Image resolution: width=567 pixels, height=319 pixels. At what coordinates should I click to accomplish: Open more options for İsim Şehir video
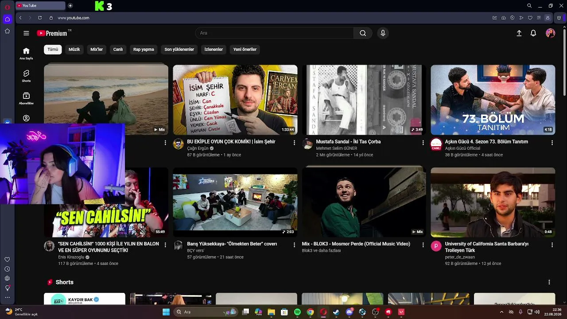[294, 143]
